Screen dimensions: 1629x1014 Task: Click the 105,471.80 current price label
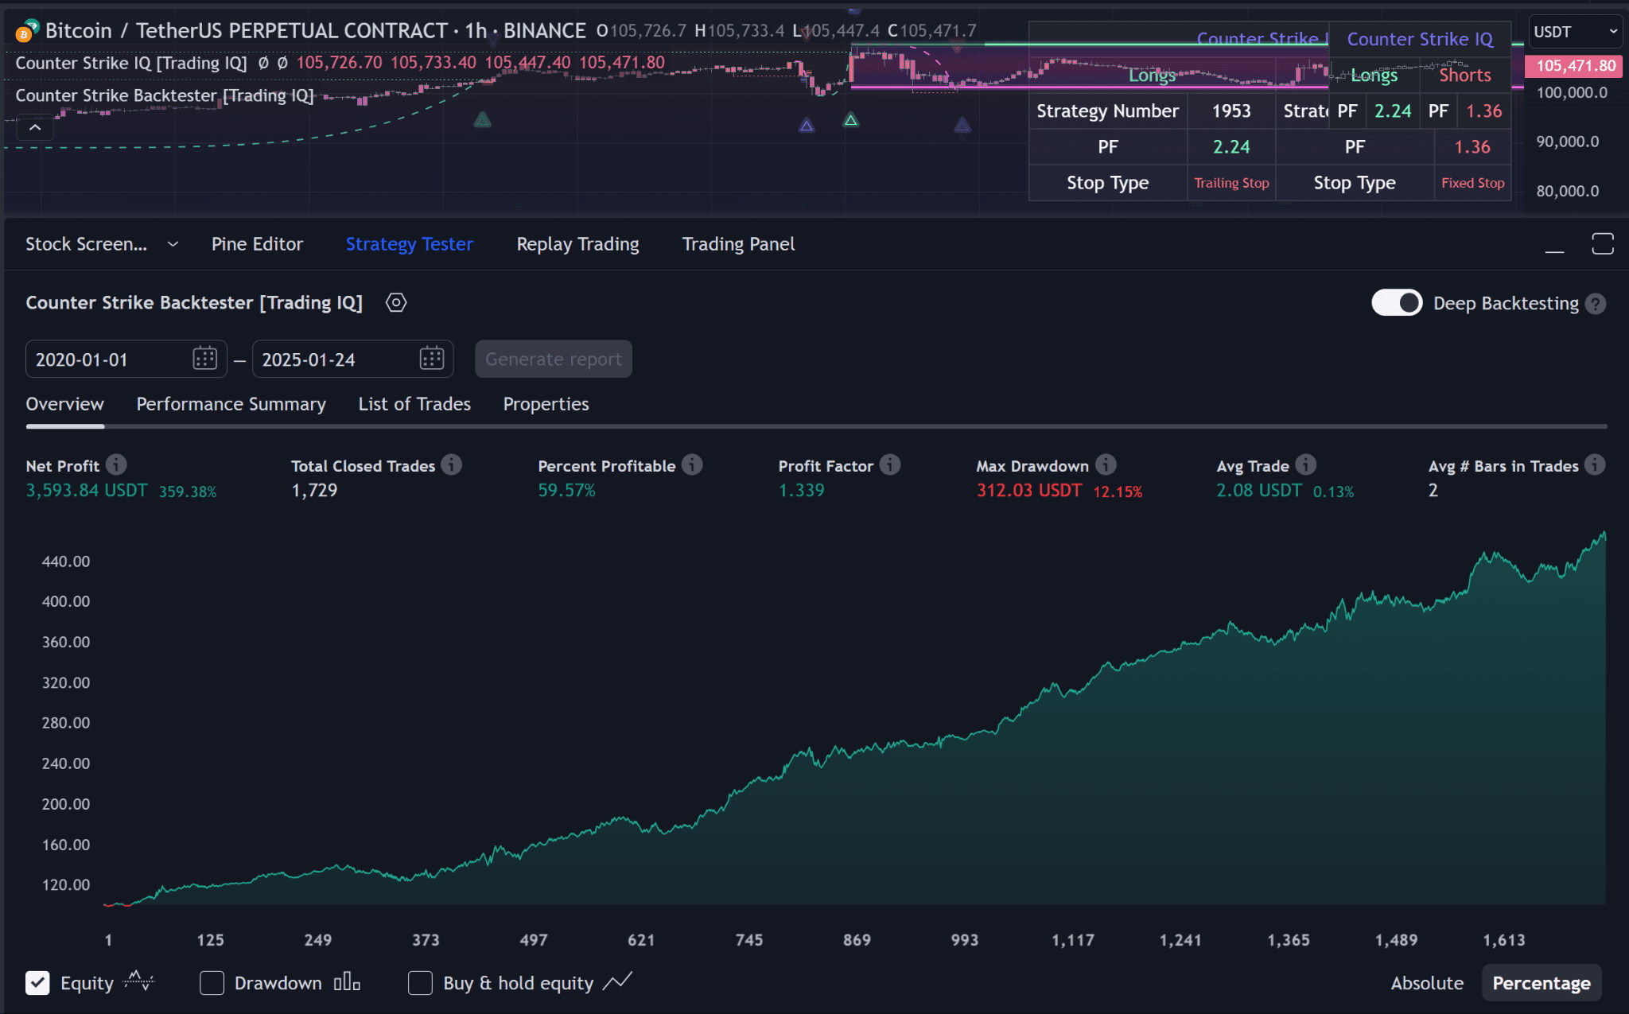[x=1574, y=66]
